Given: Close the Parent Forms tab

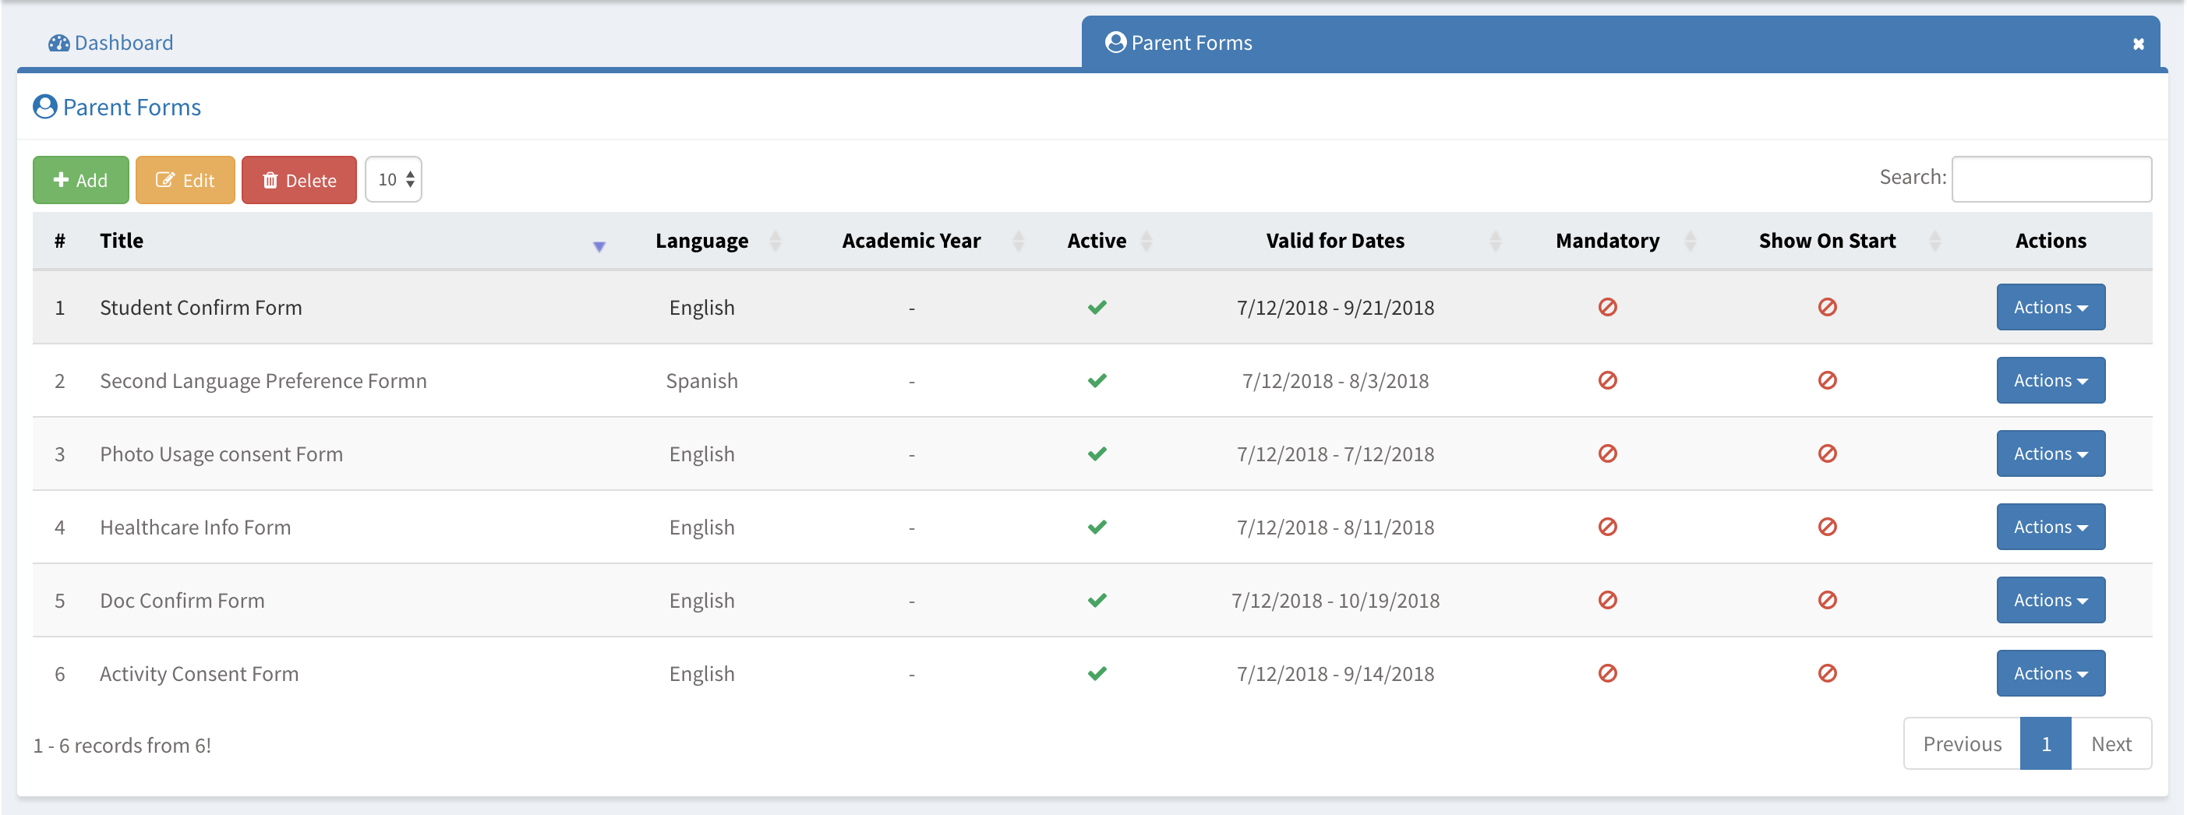Looking at the screenshot, I should click(x=2138, y=44).
